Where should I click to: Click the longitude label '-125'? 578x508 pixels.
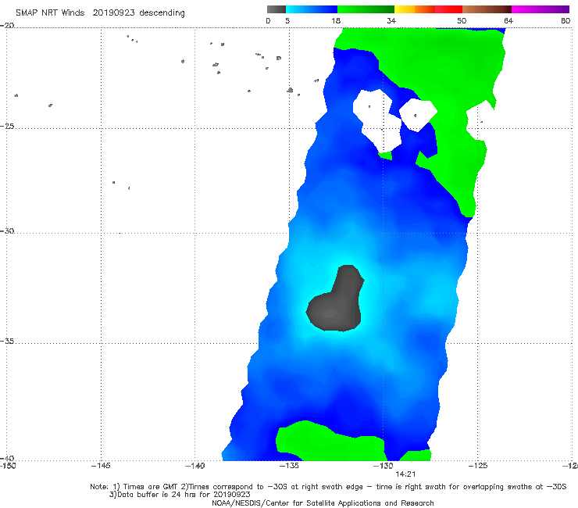point(477,466)
